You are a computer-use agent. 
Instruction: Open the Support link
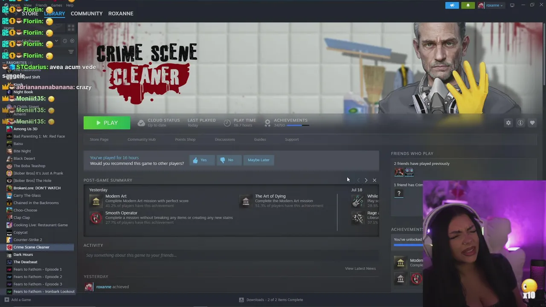point(292,139)
